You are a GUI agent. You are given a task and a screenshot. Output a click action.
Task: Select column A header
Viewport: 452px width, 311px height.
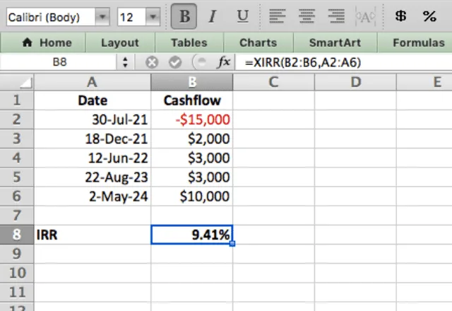tap(93, 82)
